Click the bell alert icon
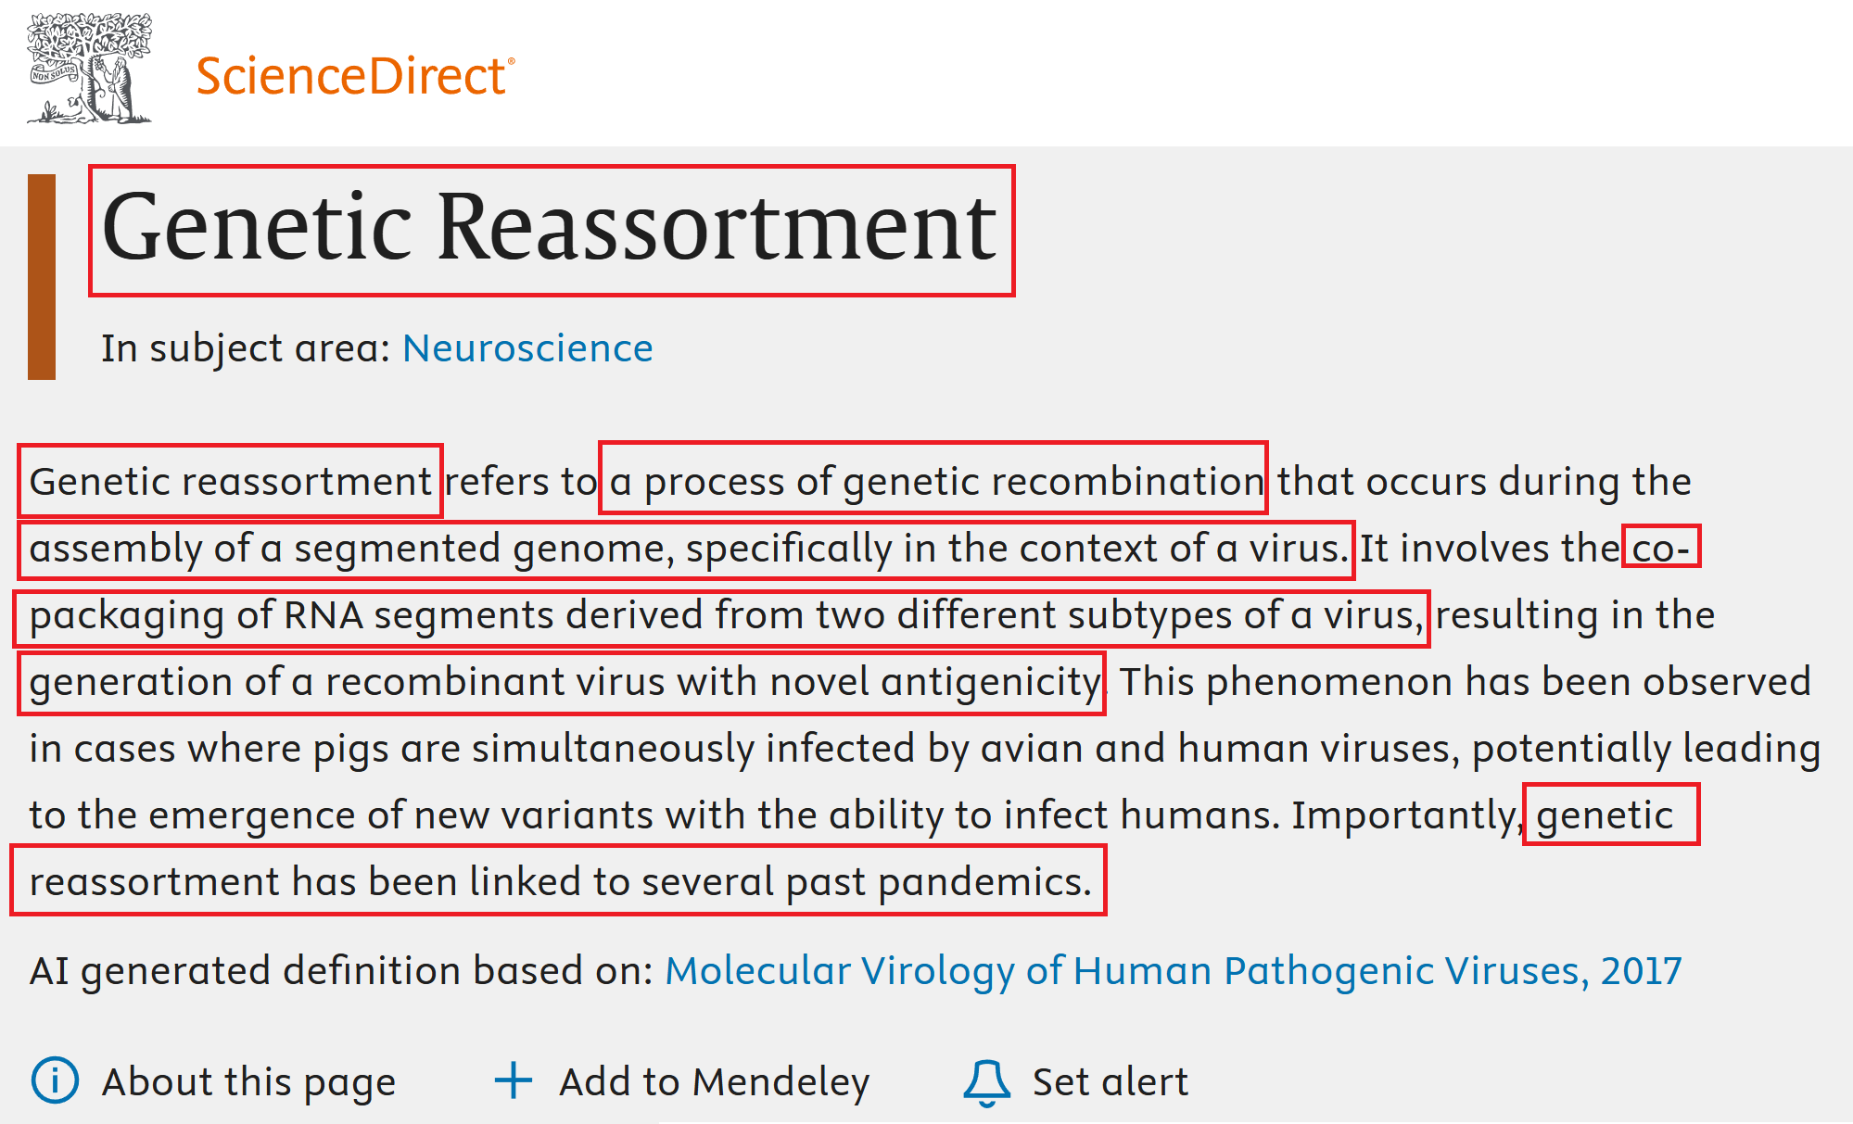This screenshot has width=1853, height=1124. click(986, 1081)
